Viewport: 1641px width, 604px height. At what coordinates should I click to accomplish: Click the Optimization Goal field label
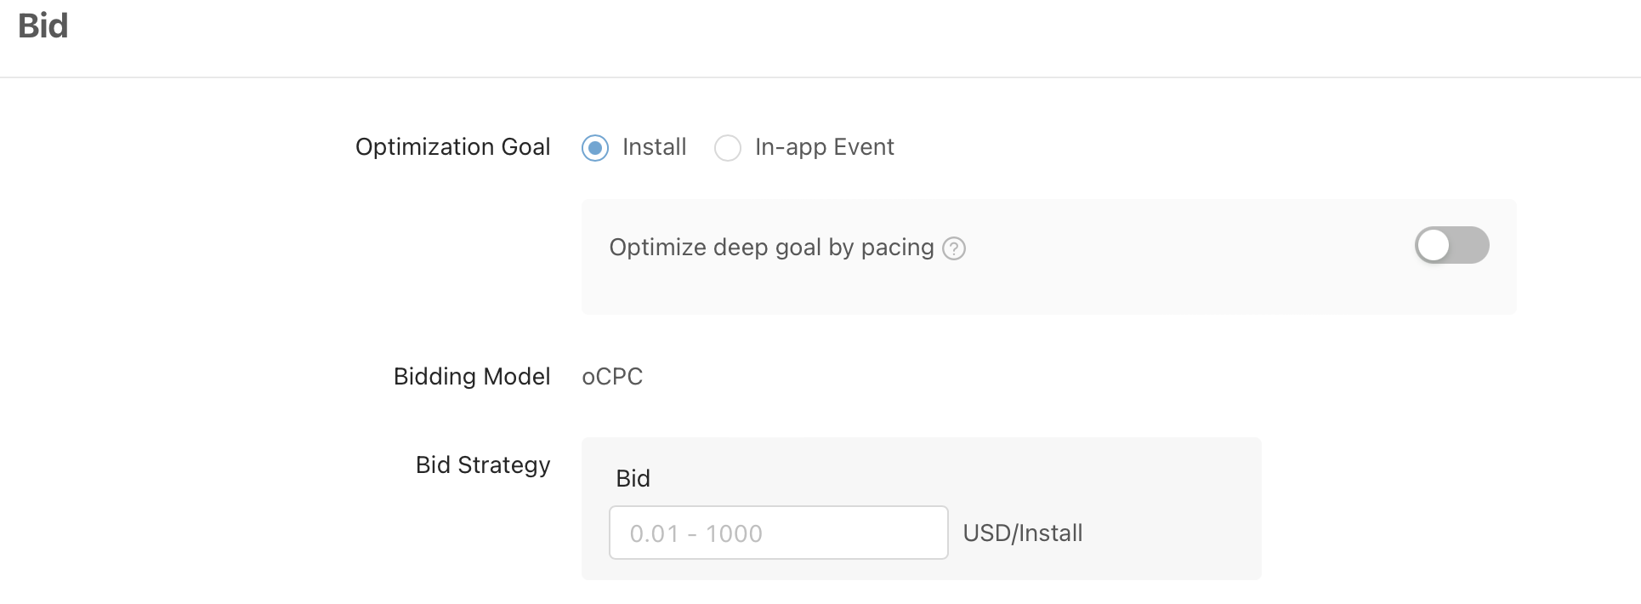[x=453, y=147]
